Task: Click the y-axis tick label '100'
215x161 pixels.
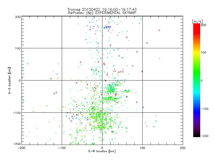Action: point(18,48)
